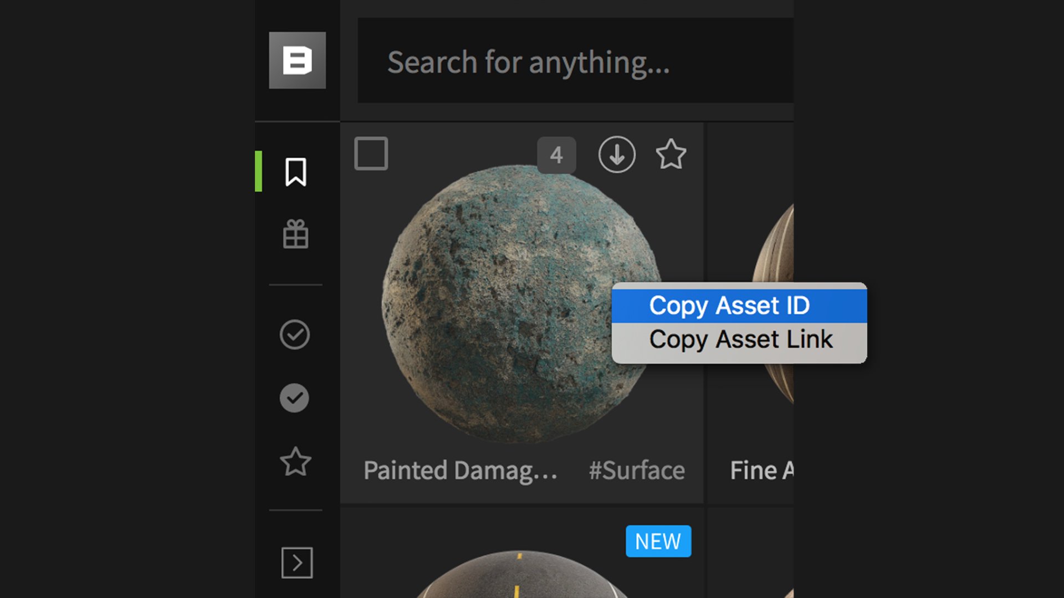Viewport: 1064px width, 598px height.
Task: Click the #Surface tag label
Action: [637, 471]
